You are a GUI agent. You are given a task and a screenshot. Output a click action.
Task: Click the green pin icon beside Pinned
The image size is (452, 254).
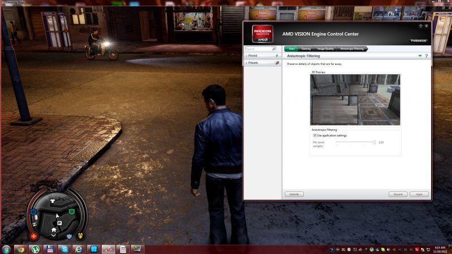pos(277,55)
